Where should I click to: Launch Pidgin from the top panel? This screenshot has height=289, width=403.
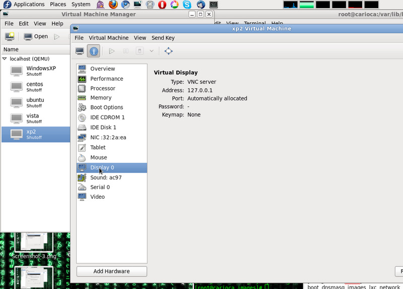(x=101, y=5)
